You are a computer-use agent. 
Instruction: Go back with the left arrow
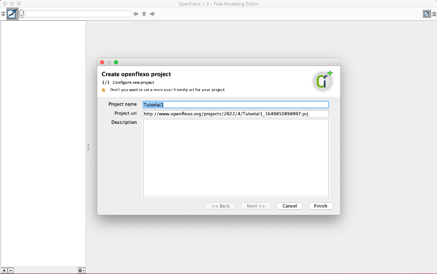(135, 14)
